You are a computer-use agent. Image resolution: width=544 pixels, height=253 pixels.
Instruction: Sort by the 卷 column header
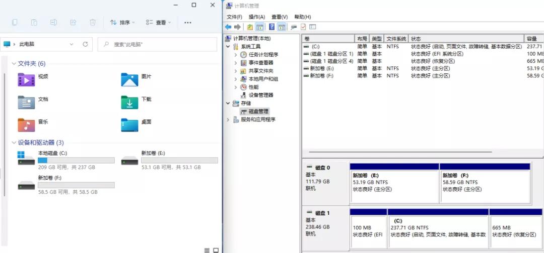click(328, 39)
